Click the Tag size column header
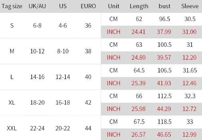Image resolution: width=202 pixels, height=140 pixels. 12,6
